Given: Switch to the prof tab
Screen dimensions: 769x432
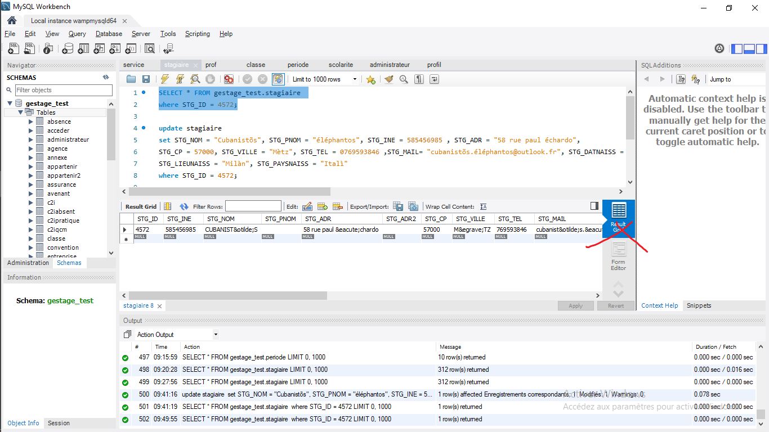Looking at the screenshot, I should 211,65.
